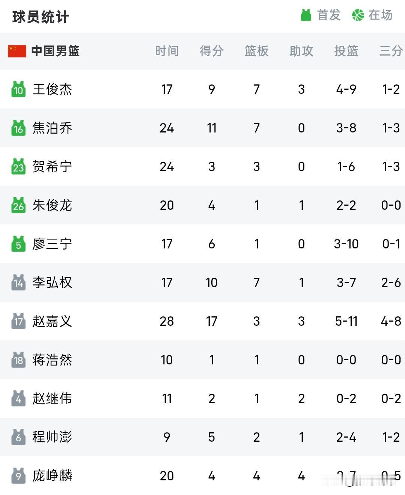The image size is (405, 495).
Task: Click the gray jersey icon number 17
Action: [x=18, y=321]
